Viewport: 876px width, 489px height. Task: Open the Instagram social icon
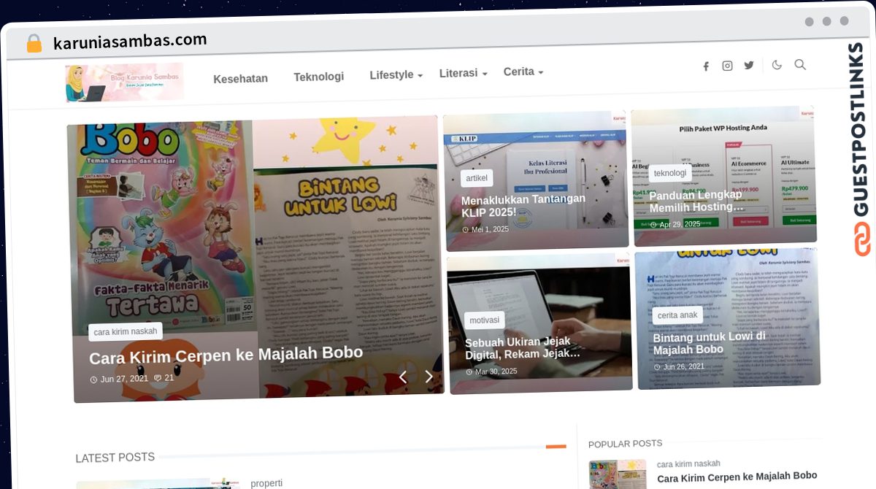[727, 66]
